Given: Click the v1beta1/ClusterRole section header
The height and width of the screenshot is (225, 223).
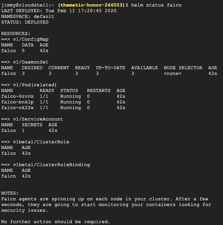Looking at the screenshot, I should coord(35,142).
